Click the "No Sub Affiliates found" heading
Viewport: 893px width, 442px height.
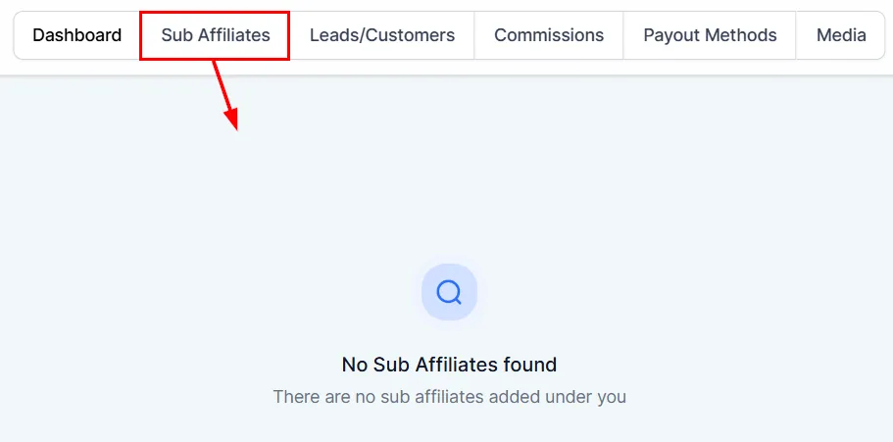tap(449, 365)
